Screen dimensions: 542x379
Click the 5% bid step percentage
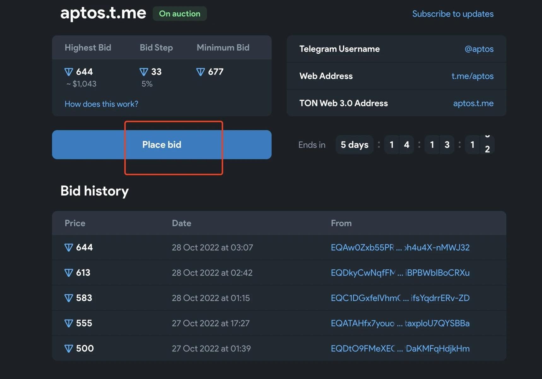click(x=147, y=84)
